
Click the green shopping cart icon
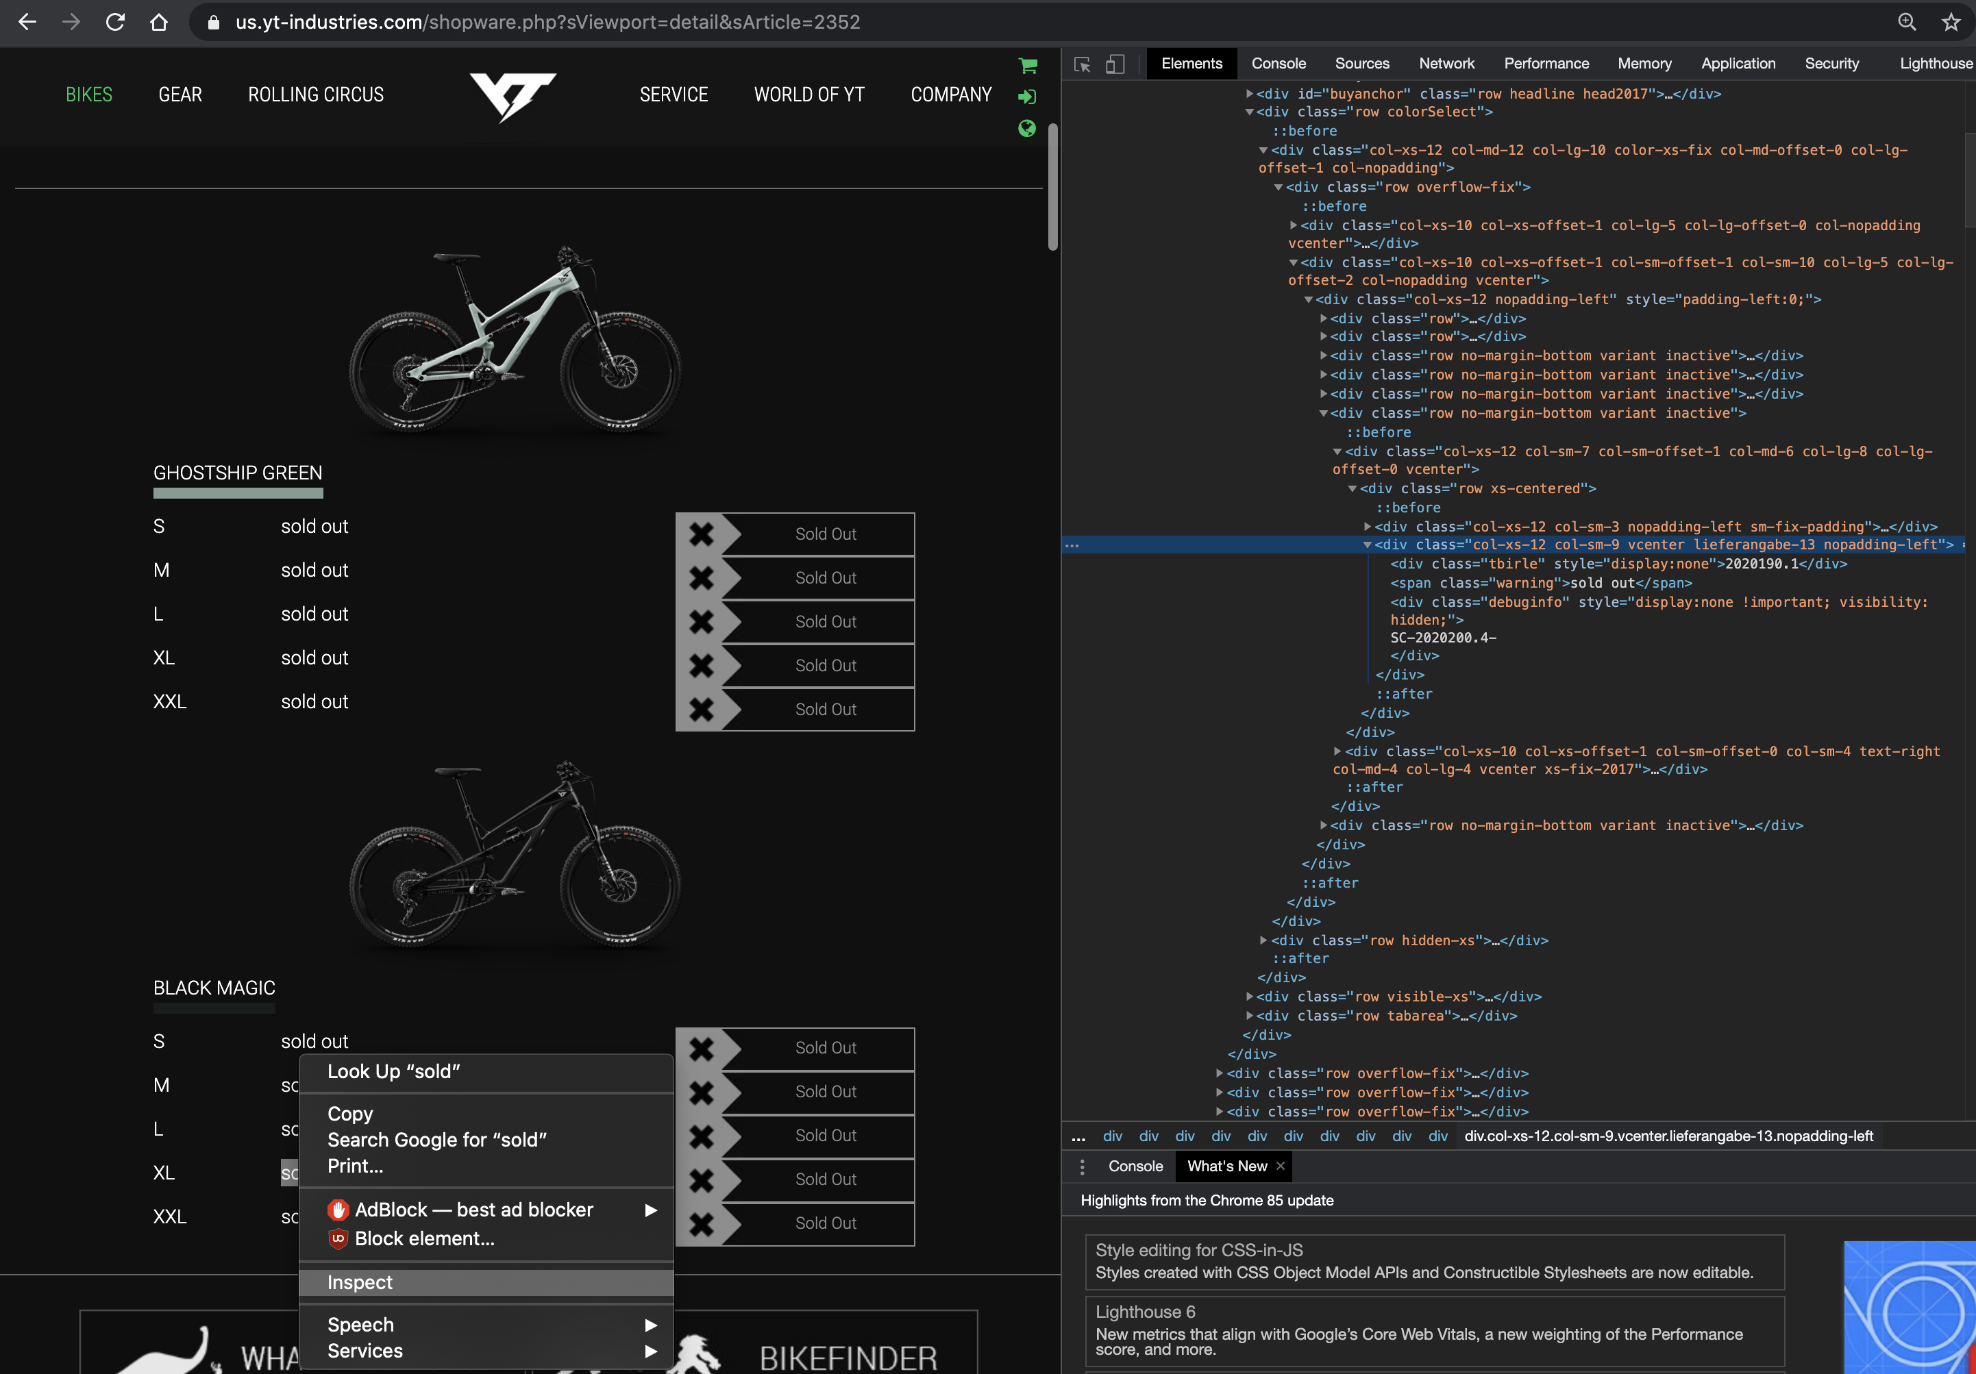tap(1027, 65)
